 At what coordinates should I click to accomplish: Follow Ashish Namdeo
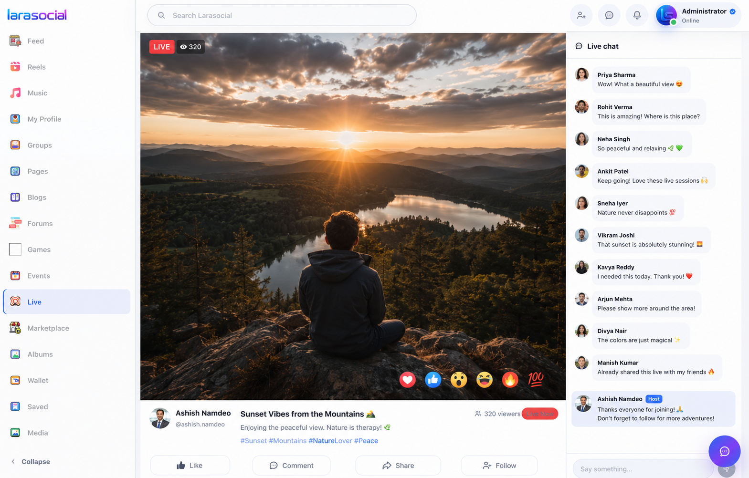(499, 466)
